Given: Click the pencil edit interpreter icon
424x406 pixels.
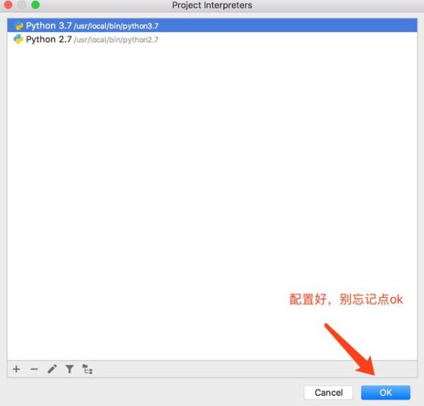Looking at the screenshot, I should [52, 369].
